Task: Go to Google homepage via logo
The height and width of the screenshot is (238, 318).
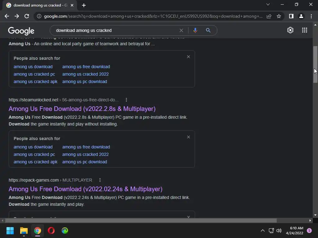Action: (x=21, y=31)
